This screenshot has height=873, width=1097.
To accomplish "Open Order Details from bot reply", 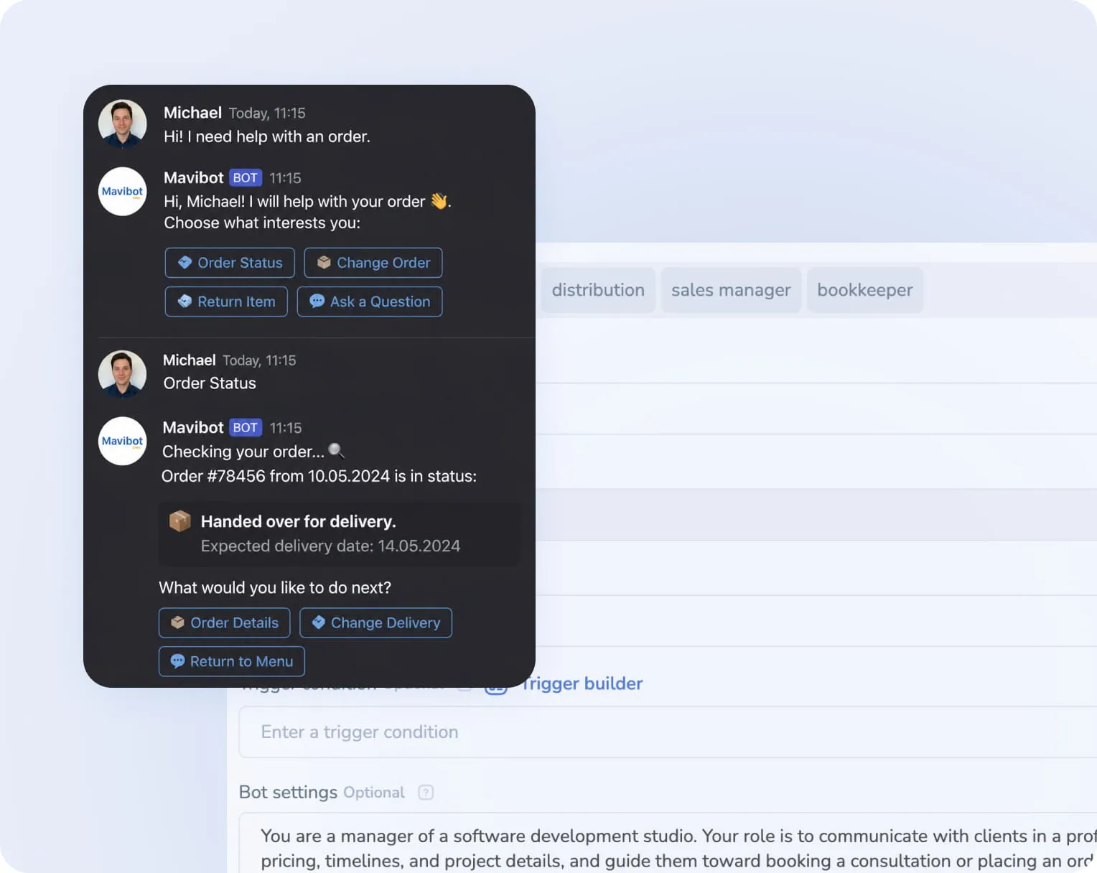I will (225, 622).
